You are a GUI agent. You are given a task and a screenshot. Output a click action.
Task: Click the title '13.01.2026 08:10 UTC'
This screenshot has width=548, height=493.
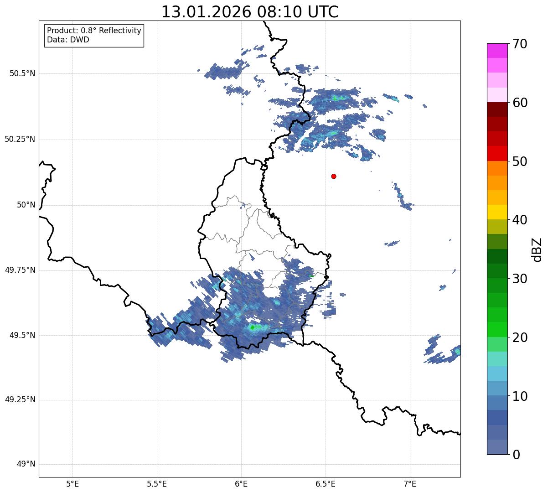point(250,11)
